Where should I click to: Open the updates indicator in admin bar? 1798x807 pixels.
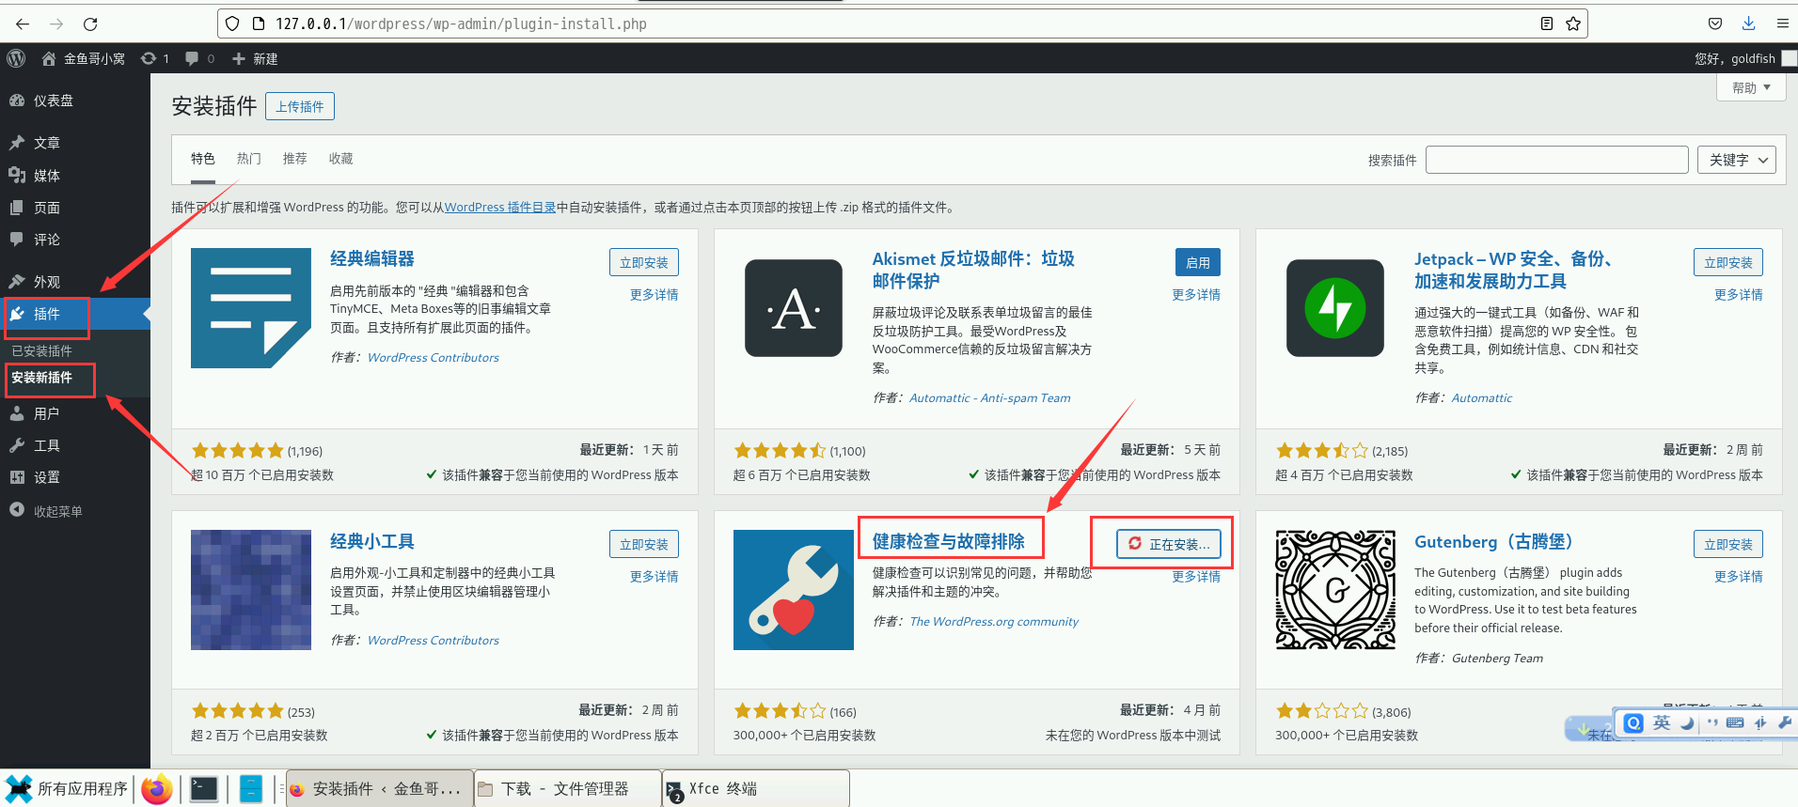pyautogui.click(x=155, y=58)
